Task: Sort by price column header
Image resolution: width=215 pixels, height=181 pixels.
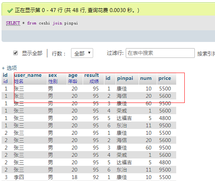Action: pyautogui.click(x=165, y=78)
